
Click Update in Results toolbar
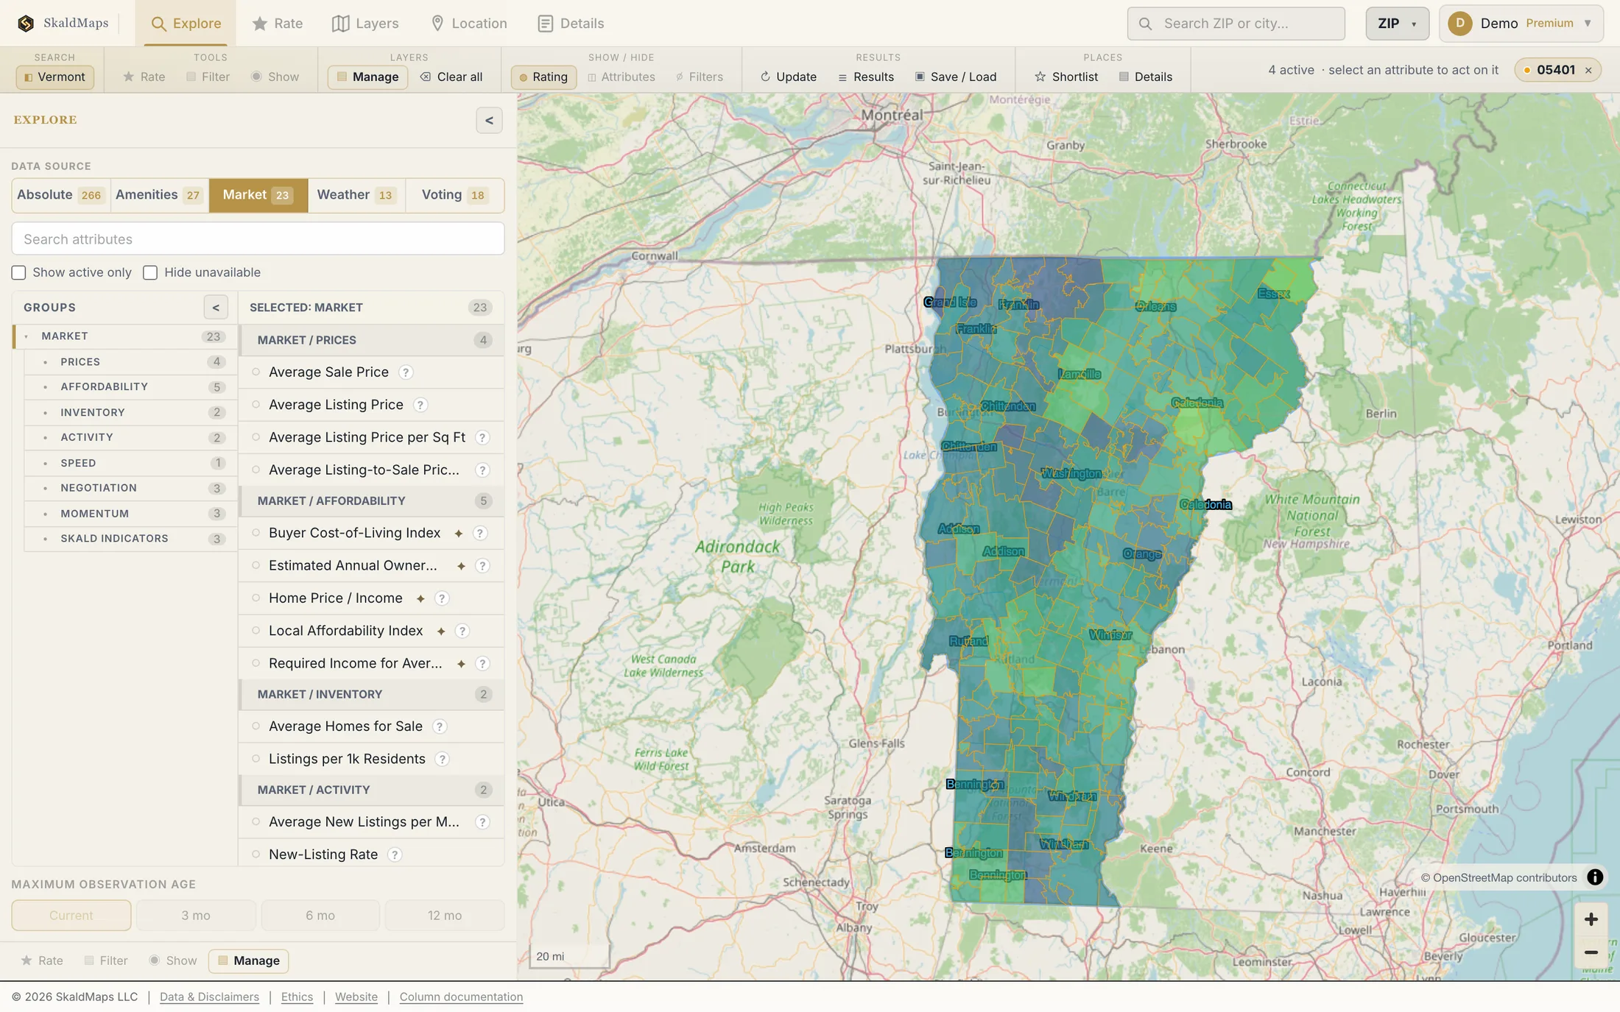click(789, 77)
